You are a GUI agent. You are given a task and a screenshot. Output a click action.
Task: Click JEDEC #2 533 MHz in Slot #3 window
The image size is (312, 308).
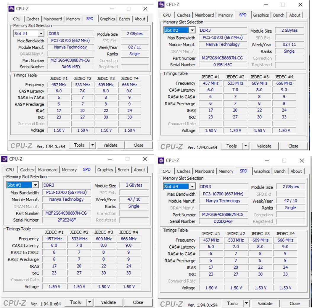pos(79,239)
